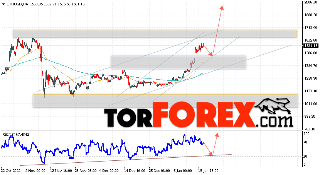Viewport: 320px width, 175px height.
Task: Select the OHLC values 1568.85 1607.71 1565.56 1581.15
Action: pos(57,4)
